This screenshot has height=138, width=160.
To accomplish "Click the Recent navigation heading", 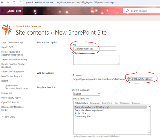I will (x=5, y=81).
